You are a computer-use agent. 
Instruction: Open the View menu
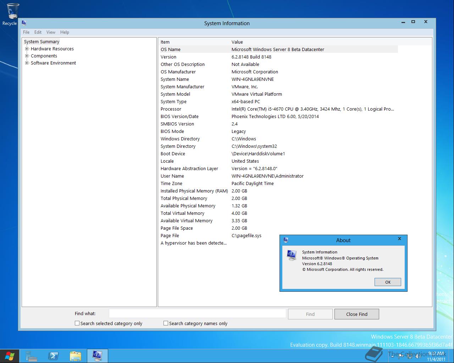click(x=51, y=32)
